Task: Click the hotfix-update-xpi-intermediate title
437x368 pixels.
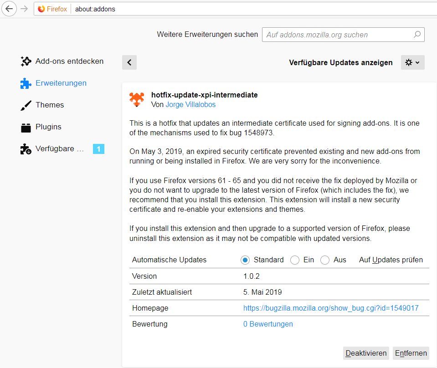Action: (x=204, y=95)
